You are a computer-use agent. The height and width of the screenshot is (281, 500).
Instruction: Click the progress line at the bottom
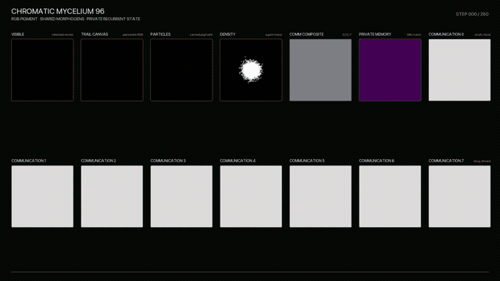click(x=250, y=272)
